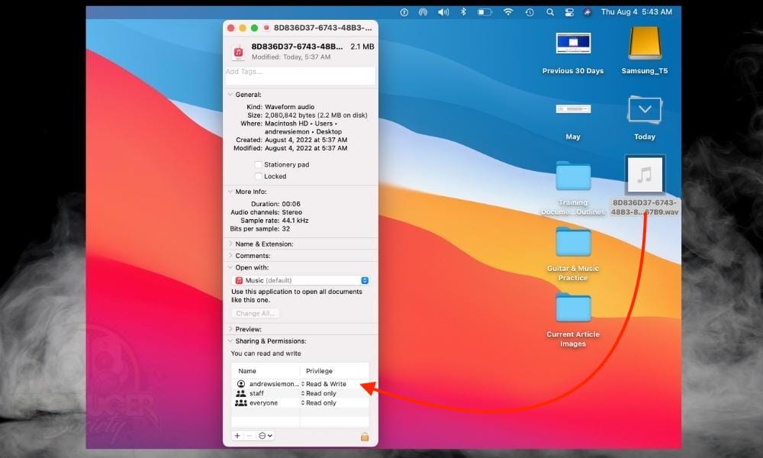Viewport: 763px width, 458px height.
Task: Open the Volume menu bar icon
Action: (443, 12)
